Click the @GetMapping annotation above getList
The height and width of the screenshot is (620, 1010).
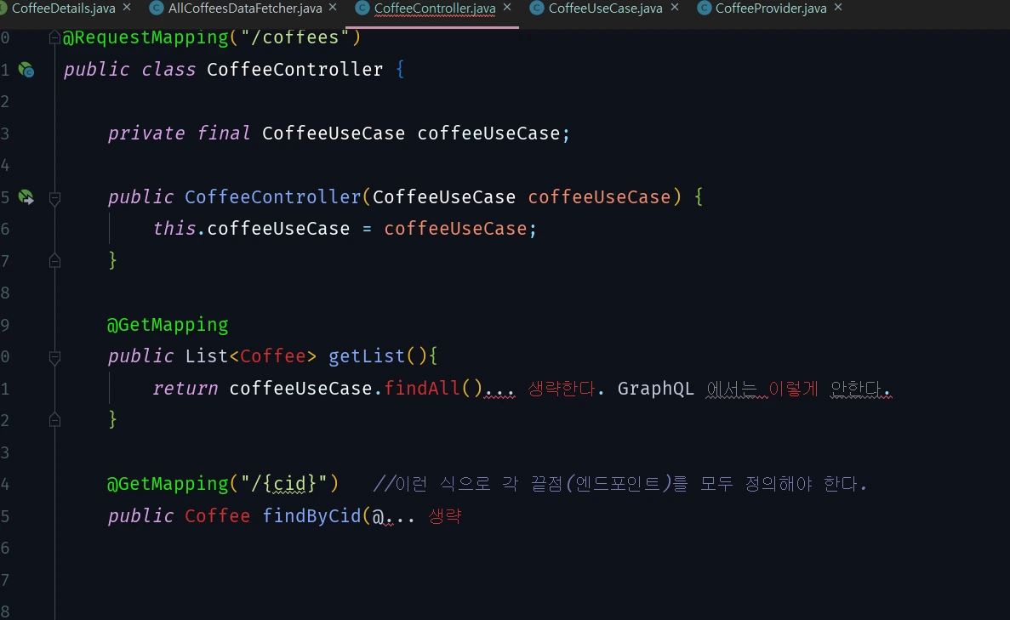(168, 325)
